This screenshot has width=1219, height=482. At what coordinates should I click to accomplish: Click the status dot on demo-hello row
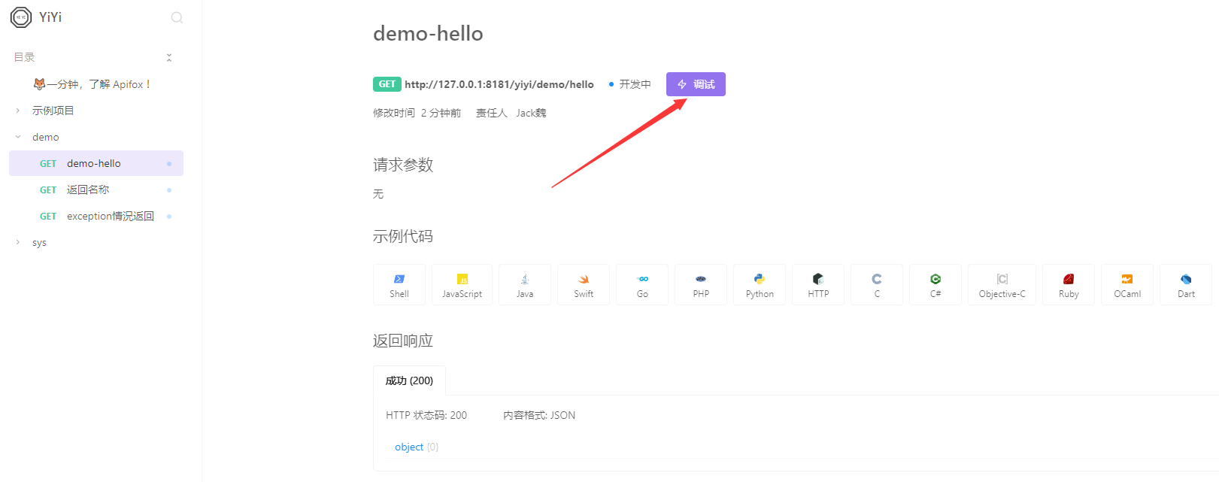pyautogui.click(x=169, y=163)
